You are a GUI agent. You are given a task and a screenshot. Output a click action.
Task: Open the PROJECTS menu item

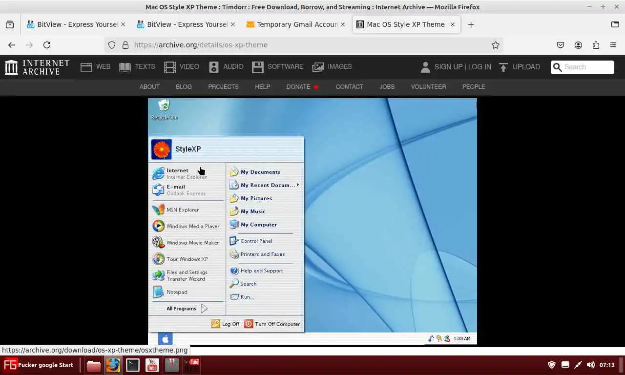click(x=223, y=87)
